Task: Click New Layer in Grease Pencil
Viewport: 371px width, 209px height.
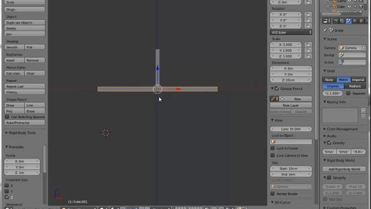Action: [x=291, y=106]
